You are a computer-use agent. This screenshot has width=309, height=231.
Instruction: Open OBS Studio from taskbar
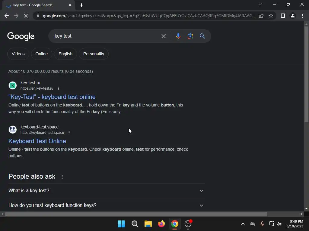point(188,224)
